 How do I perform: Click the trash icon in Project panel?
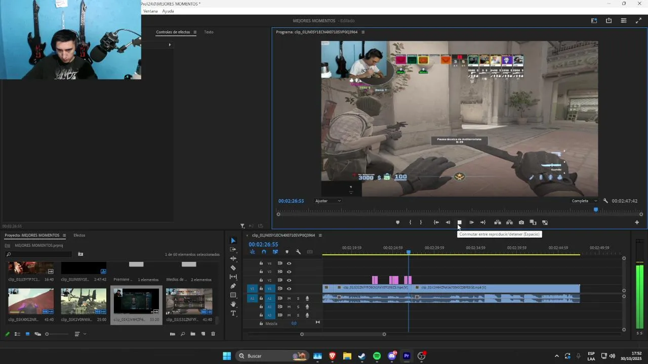(213, 334)
